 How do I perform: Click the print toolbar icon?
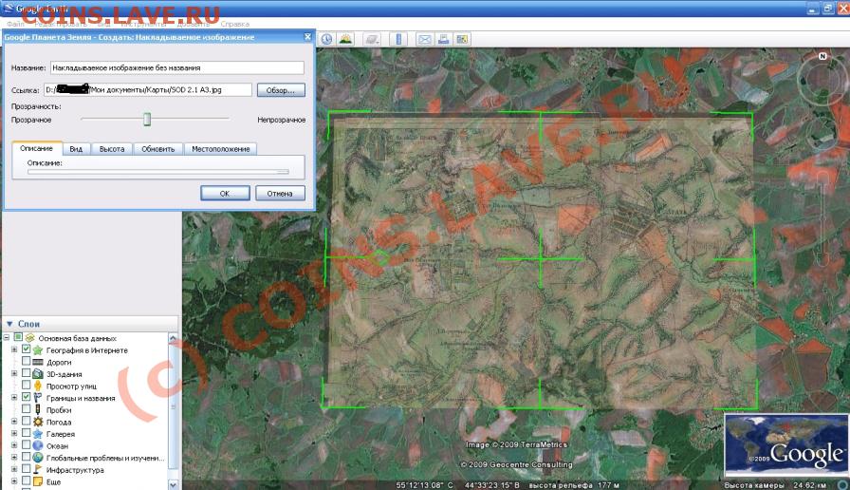[x=443, y=39]
